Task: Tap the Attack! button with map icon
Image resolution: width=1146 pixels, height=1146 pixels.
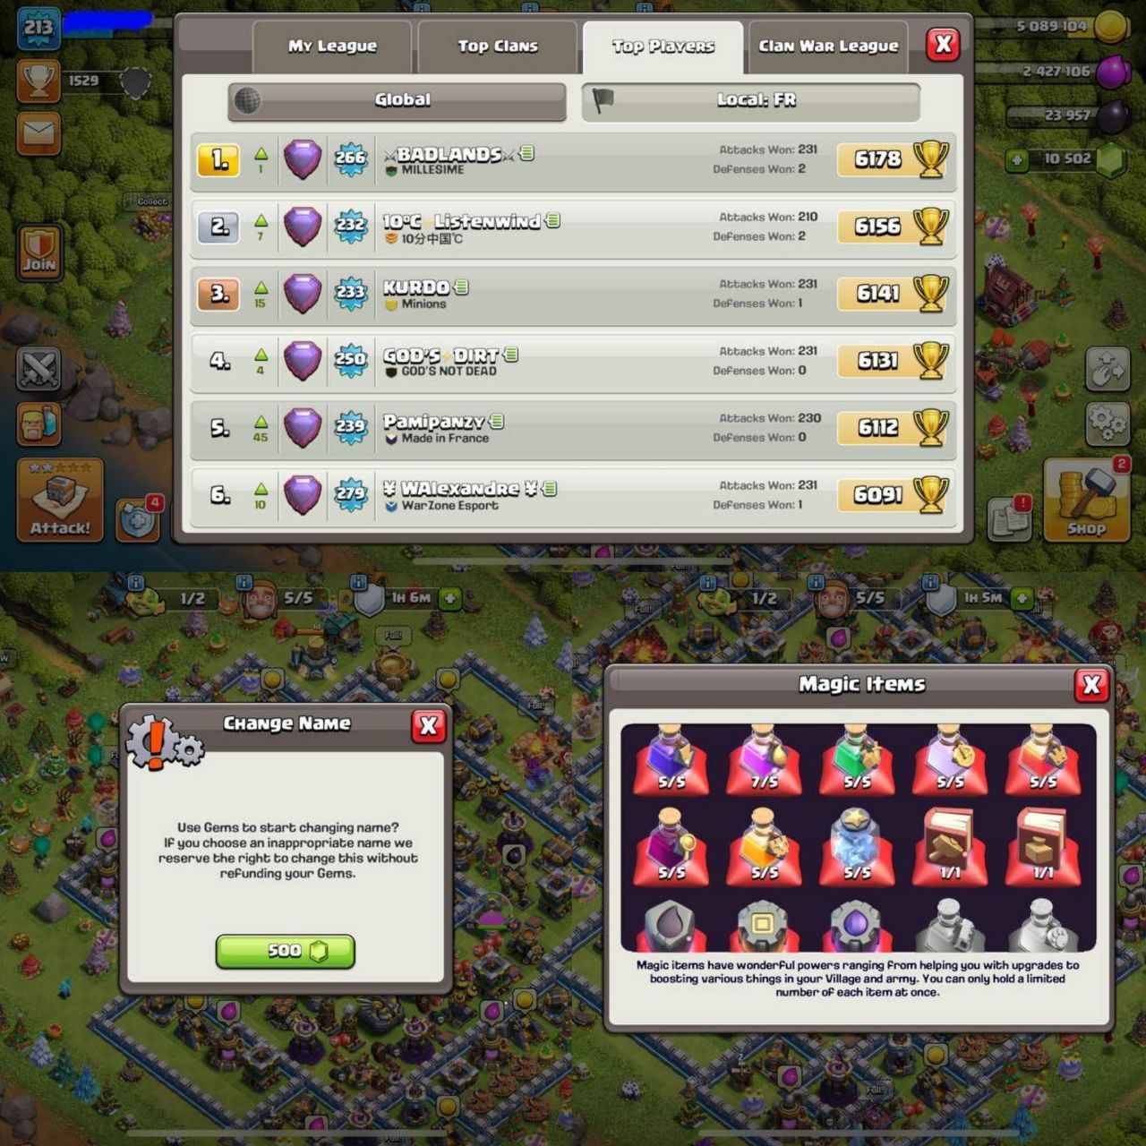Action: point(60,500)
